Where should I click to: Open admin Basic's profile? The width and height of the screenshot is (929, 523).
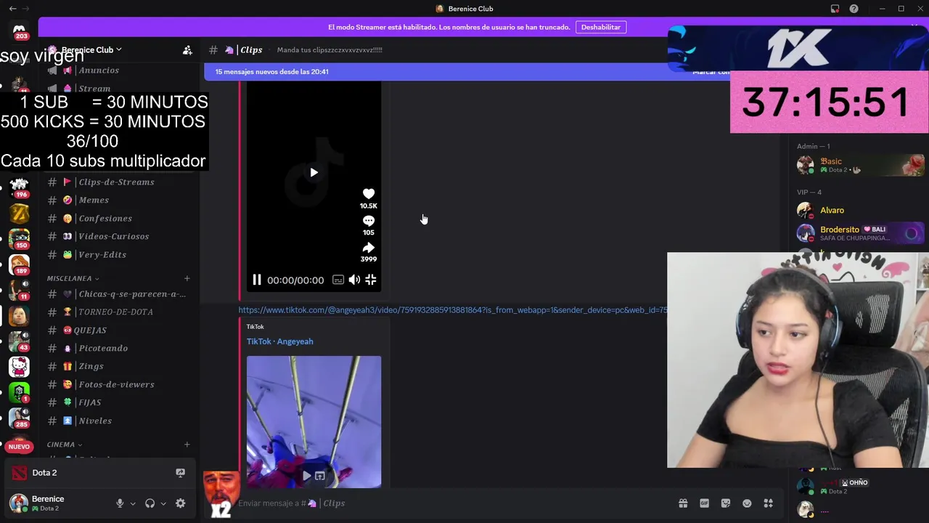tap(860, 165)
